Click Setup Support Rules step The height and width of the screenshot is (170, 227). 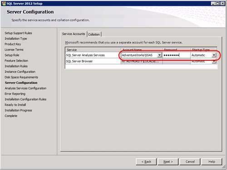coord(18,33)
